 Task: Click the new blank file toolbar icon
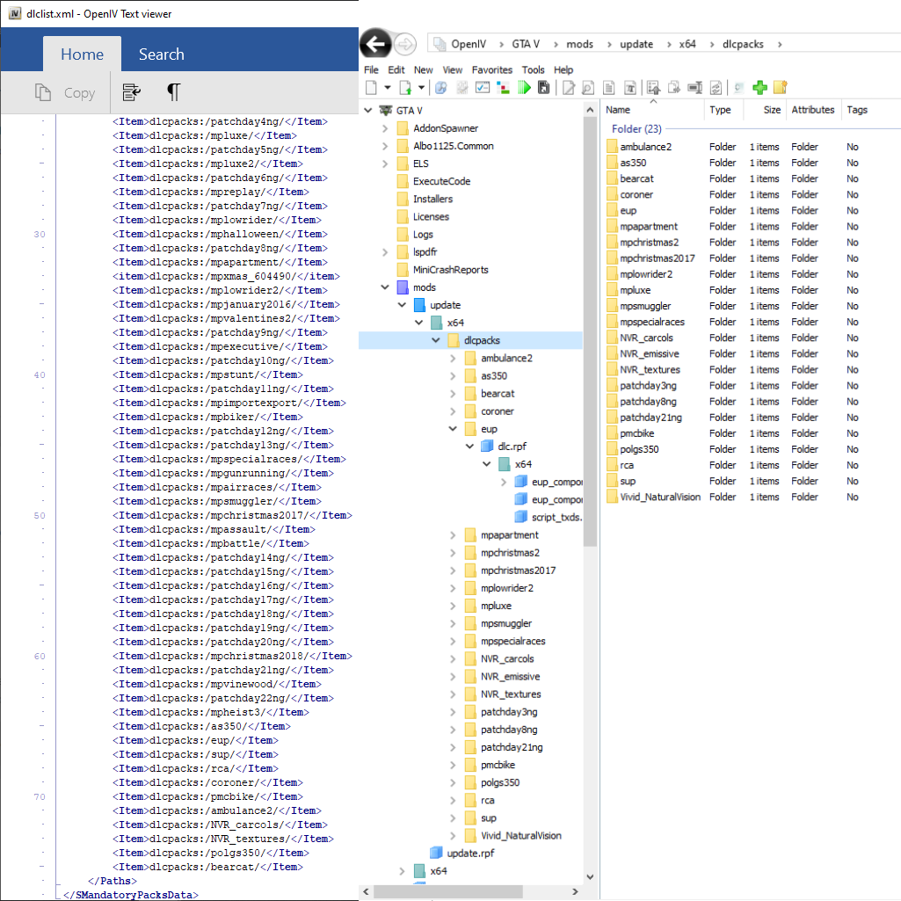pos(371,88)
